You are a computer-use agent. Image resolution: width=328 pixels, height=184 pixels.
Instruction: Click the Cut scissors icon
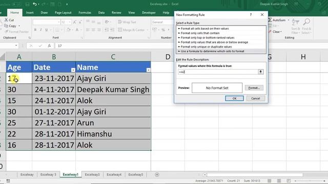(x=6, y=20)
